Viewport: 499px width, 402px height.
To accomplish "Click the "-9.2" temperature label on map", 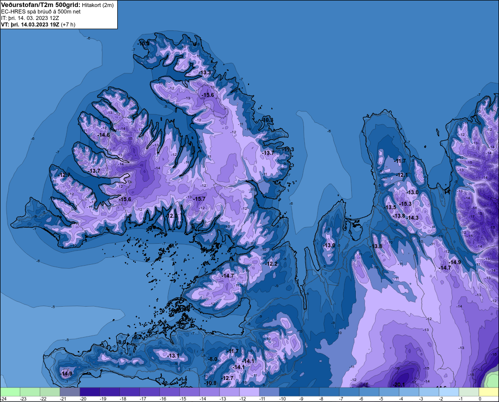I will click(137, 337).
